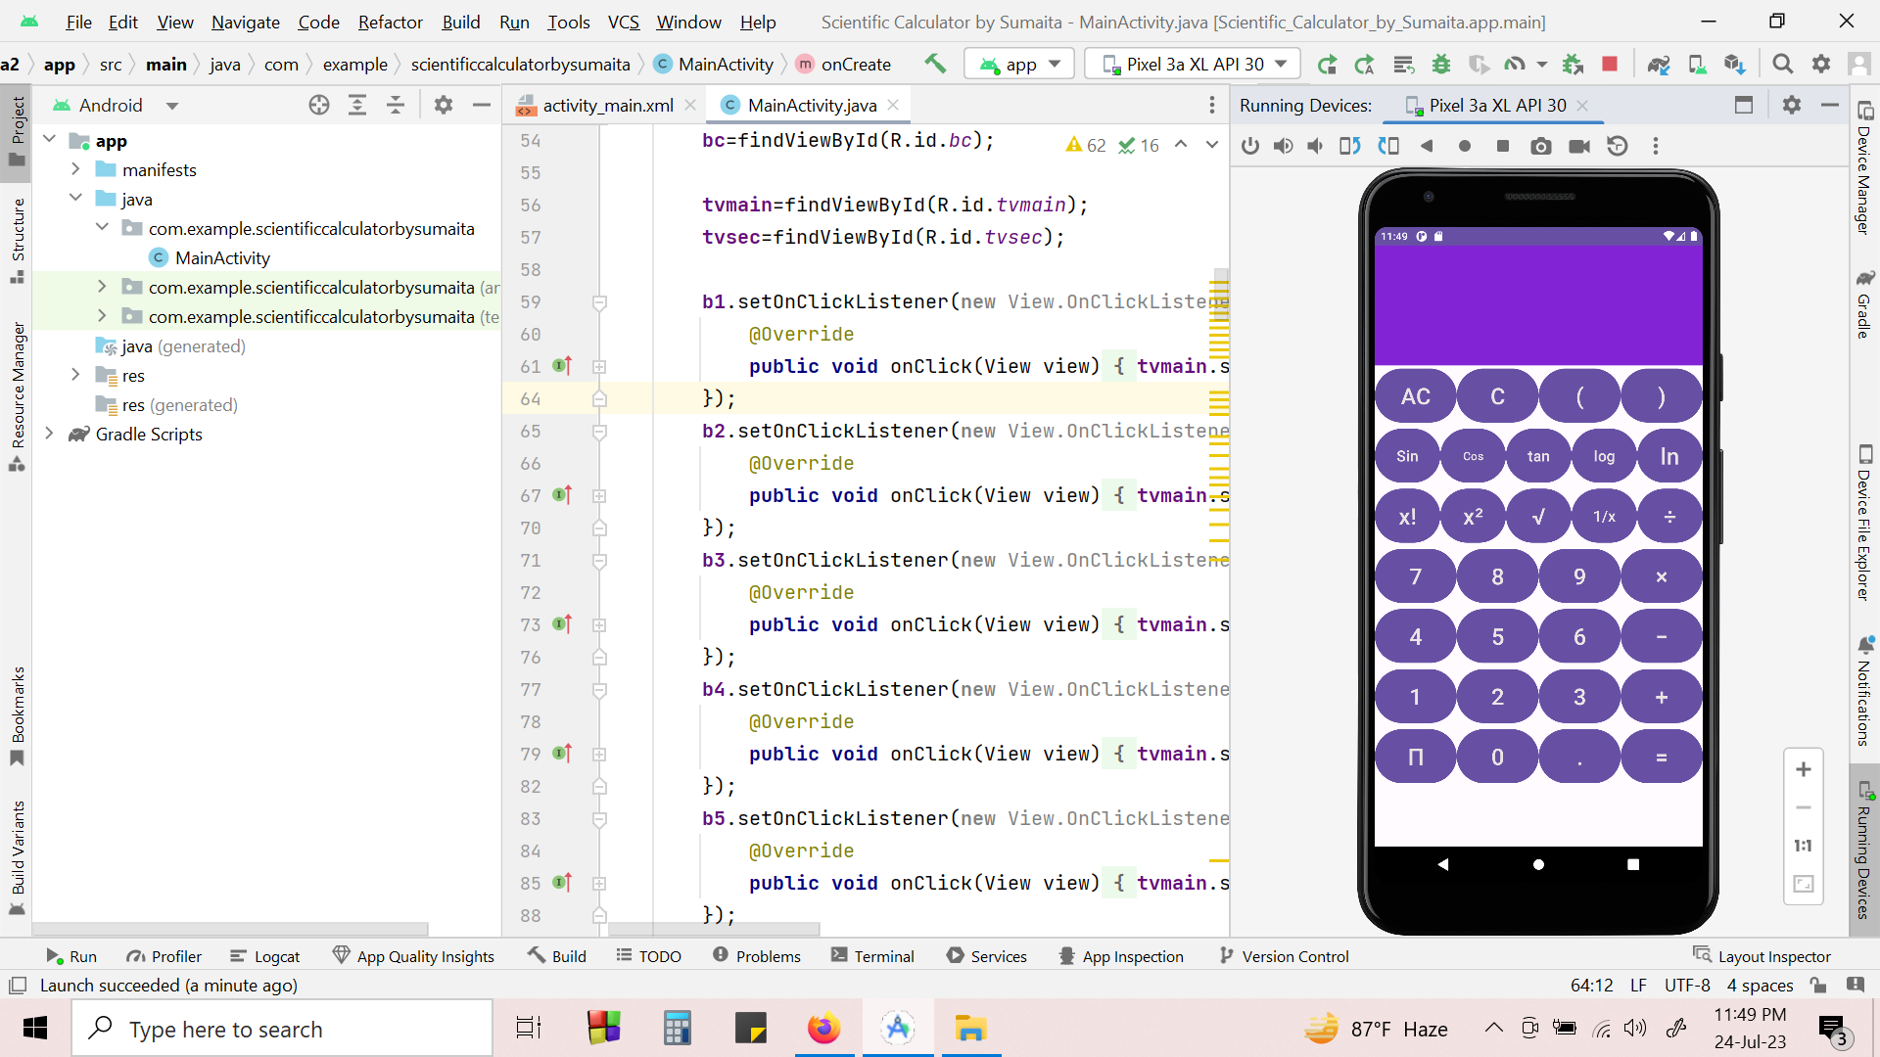
Task: Open Logcat from the bottom toolbar
Action: tap(264, 956)
